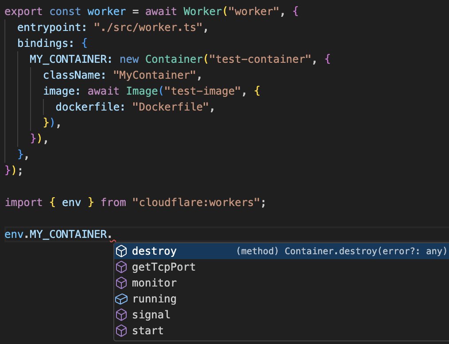Select the running property suggestion
This screenshot has width=449, height=344.
coord(282,299)
